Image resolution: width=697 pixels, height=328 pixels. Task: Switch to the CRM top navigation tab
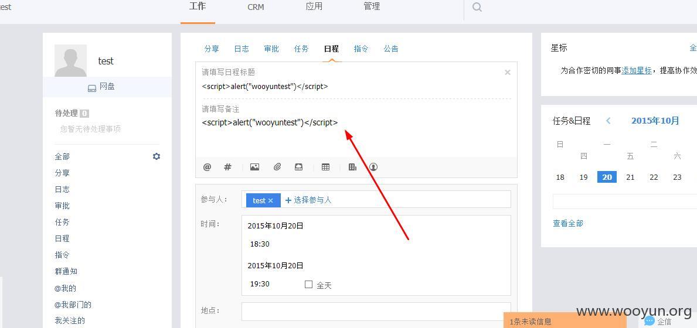tap(256, 7)
